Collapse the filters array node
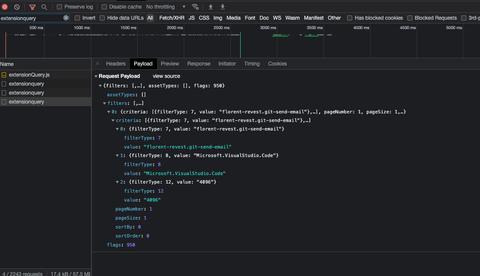The height and width of the screenshot is (276, 480). click(105, 104)
